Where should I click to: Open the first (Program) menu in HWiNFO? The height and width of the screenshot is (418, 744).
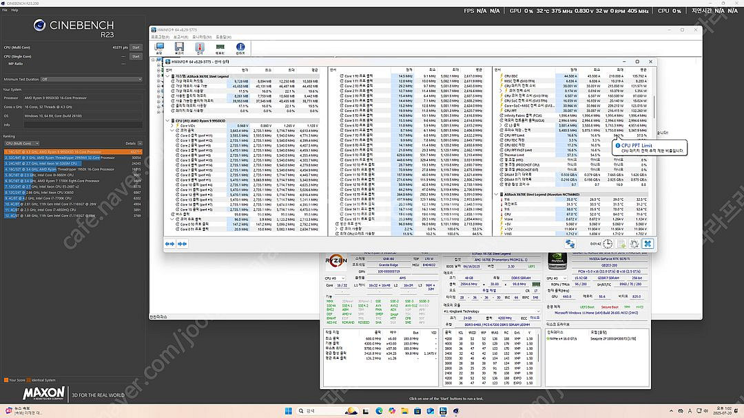click(160, 37)
